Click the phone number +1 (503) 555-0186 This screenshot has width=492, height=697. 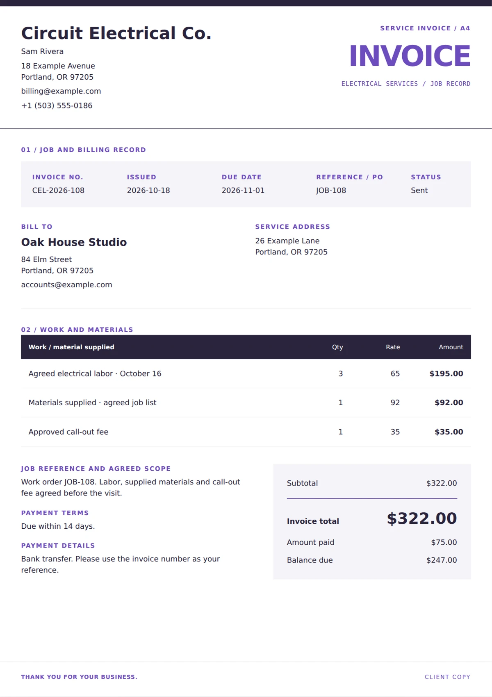click(57, 105)
